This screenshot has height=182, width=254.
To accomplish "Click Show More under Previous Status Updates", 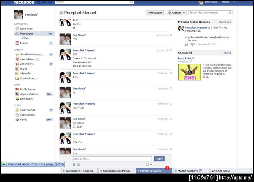I will (225, 22).
